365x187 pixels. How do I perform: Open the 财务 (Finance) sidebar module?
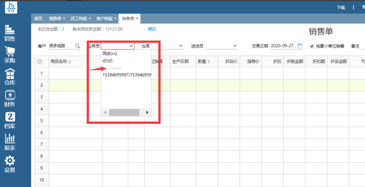point(9,99)
